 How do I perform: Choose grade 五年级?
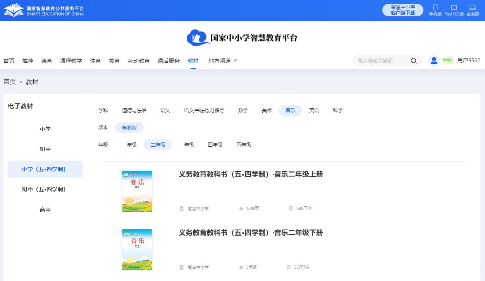(x=244, y=145)
